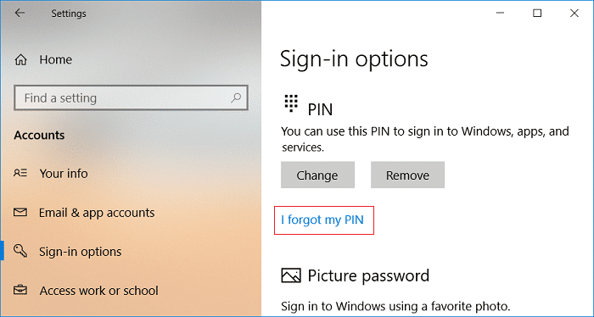Screen dimensions: 594x317
Task: Click the Your info person icon
Action: pos(20,173)
